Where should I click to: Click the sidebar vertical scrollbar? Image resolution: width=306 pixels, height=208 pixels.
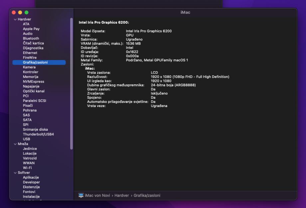point(72,84)
